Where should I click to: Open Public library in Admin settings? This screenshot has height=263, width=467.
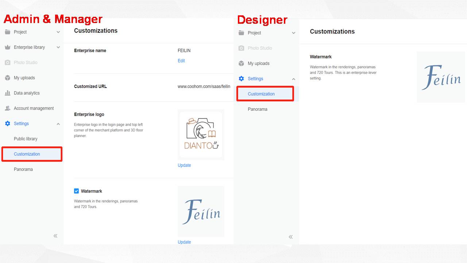pyautogui.click(x=26, y=139)
